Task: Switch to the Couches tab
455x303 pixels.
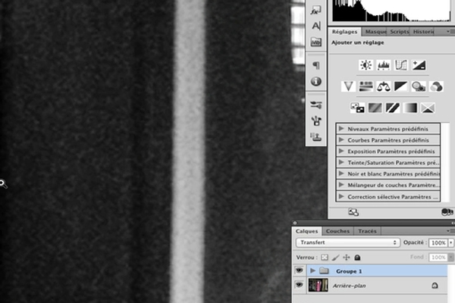Action: point(337,230)
